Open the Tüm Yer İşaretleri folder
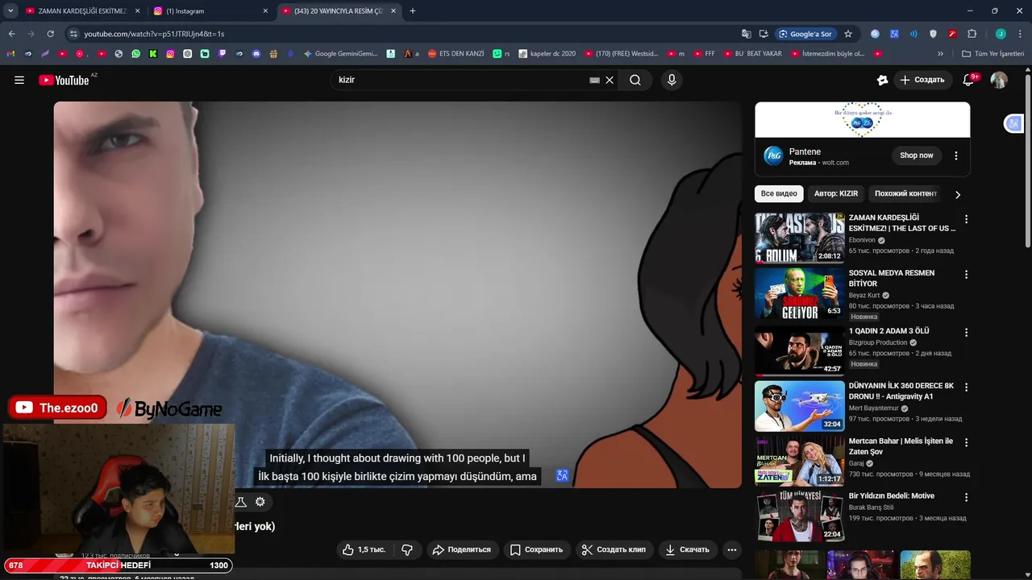 (992, 54)
